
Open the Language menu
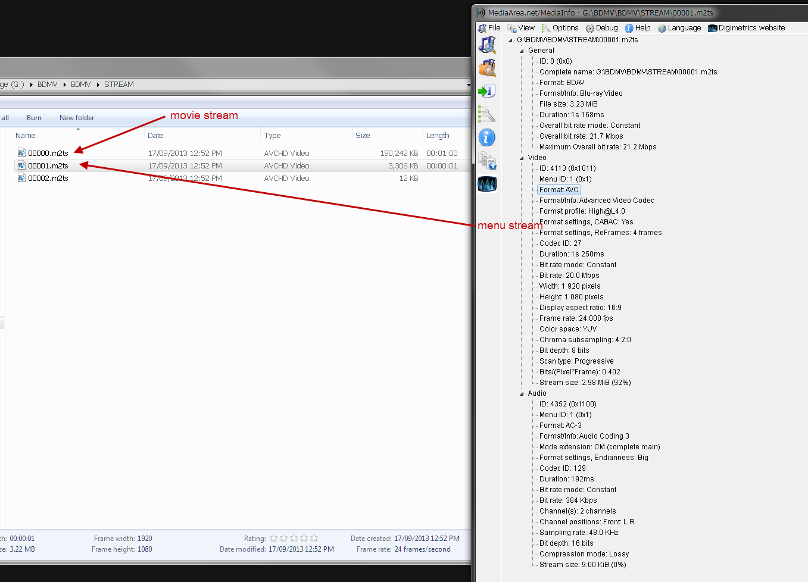tap(679, 28)
